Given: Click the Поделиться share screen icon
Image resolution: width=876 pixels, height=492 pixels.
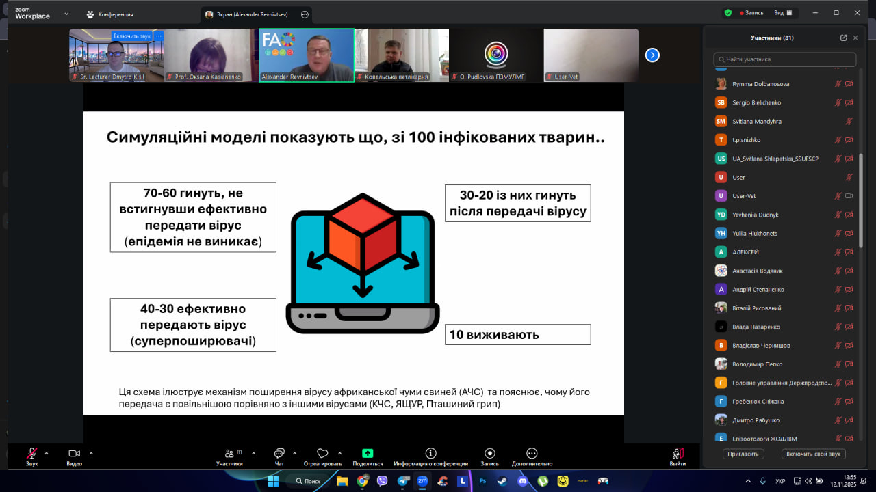Looking at the screenshot, I should (368, 454).
